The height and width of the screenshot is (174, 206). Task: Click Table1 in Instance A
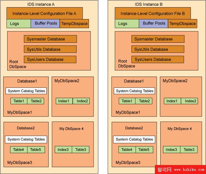[19, 101]
